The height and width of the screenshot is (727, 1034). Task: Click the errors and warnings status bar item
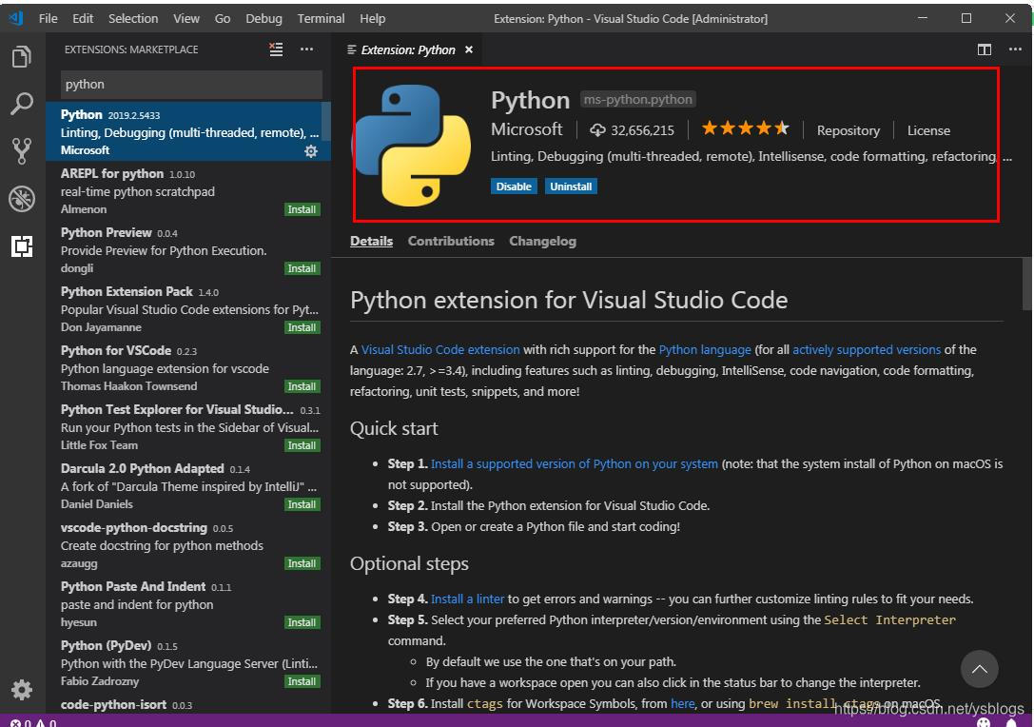33,723
